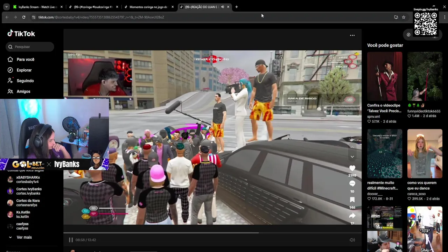The width and height of the screenshot is (448, 252).
Task: Open the Para você feed
Action: (x=25, y=59)
